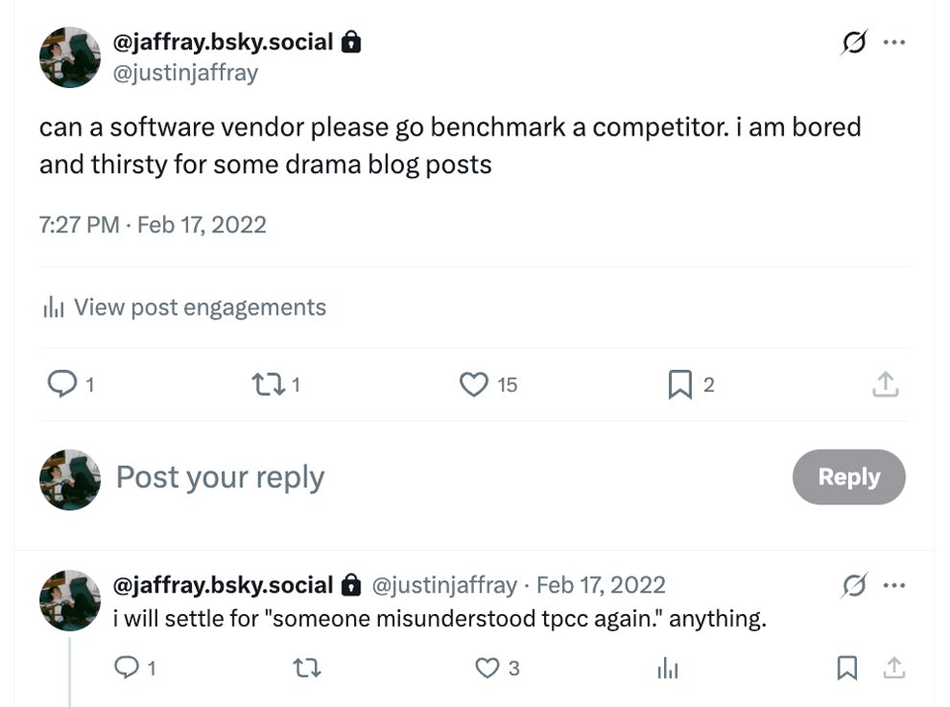Like the main post with 15 likes
950x707 pixels.
(x=474, y=384)
